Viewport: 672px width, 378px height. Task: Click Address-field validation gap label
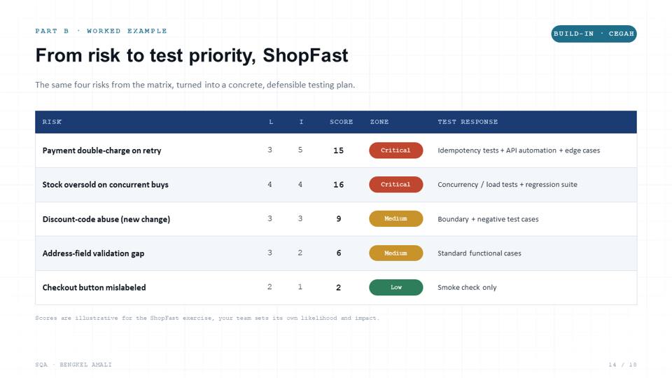tap(93, 253)
